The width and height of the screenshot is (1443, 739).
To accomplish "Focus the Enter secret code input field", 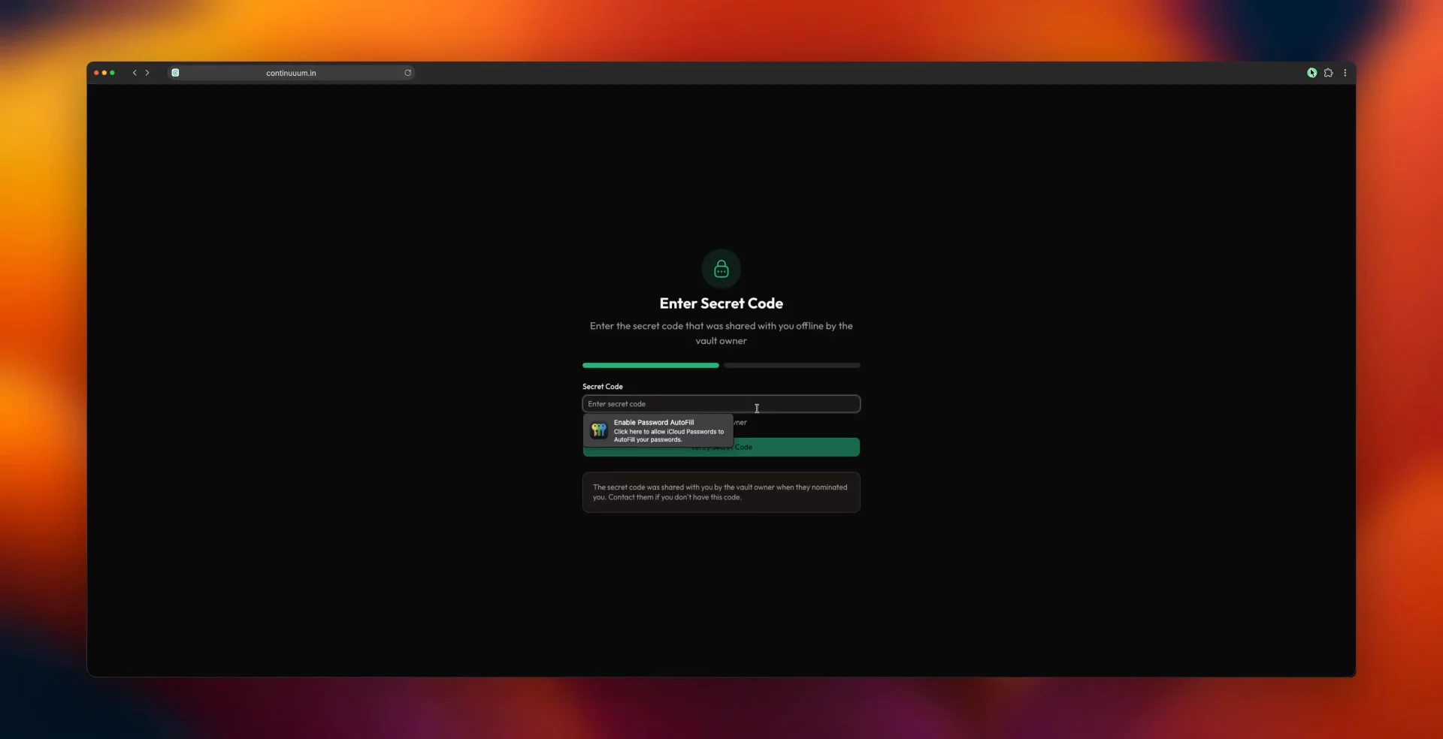I will (721, 403).
